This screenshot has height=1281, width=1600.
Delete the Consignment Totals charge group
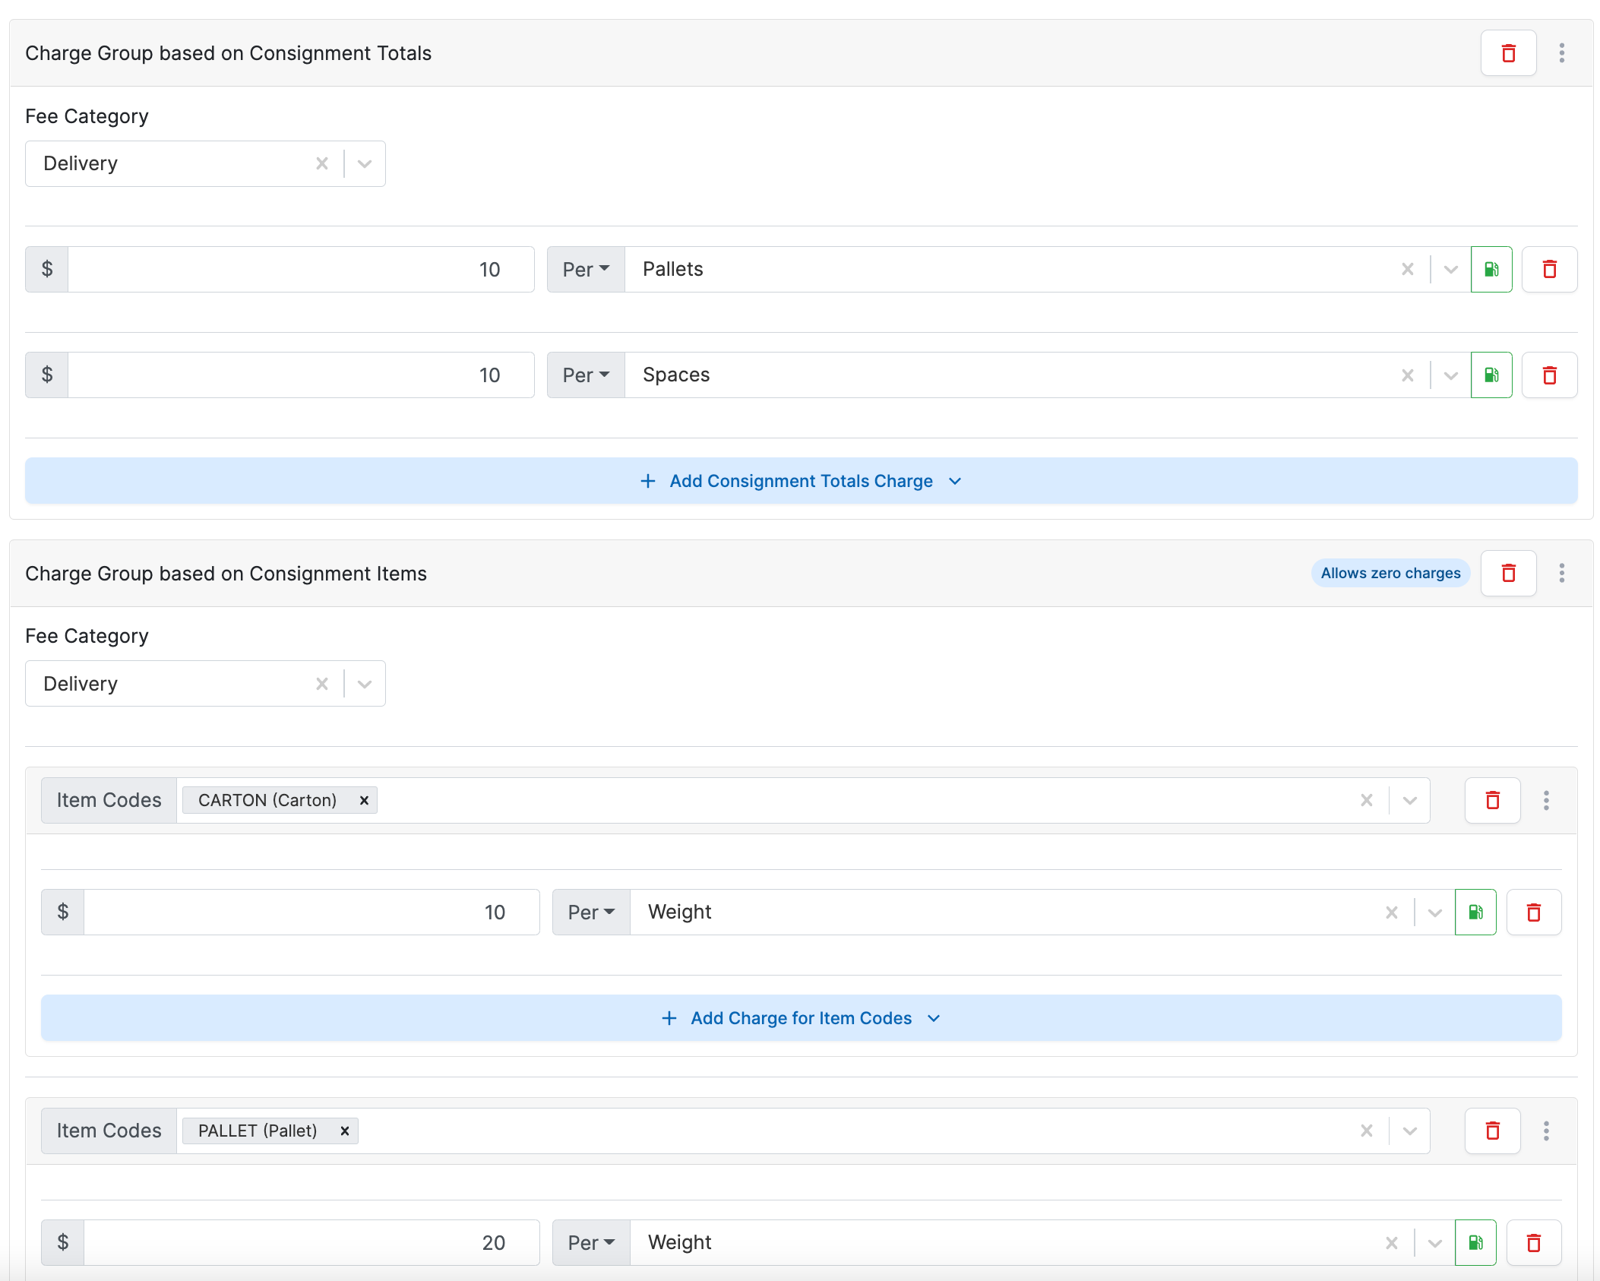(x=1508, y=53)
